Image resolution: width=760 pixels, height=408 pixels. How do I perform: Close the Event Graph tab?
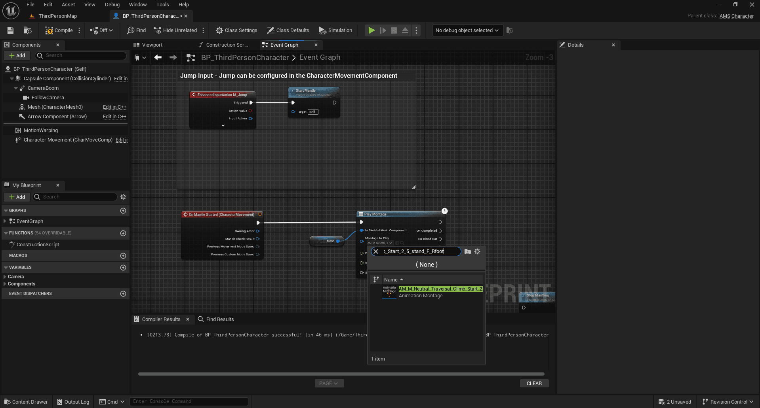[316, 45]
